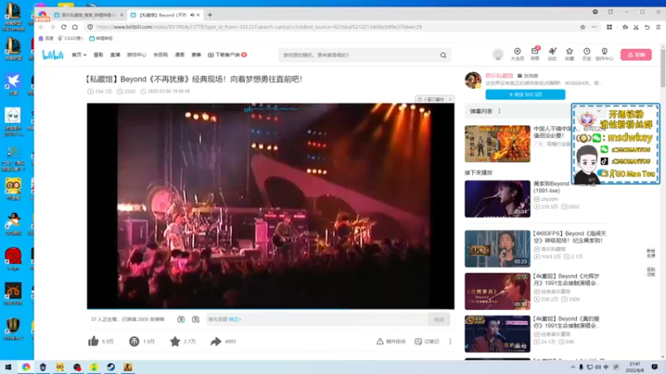Open the 首页 dropdown in bilibili navigation
The width and height of the screenshot is (666, 374).
pyautogui.click(x=79, y=55)
